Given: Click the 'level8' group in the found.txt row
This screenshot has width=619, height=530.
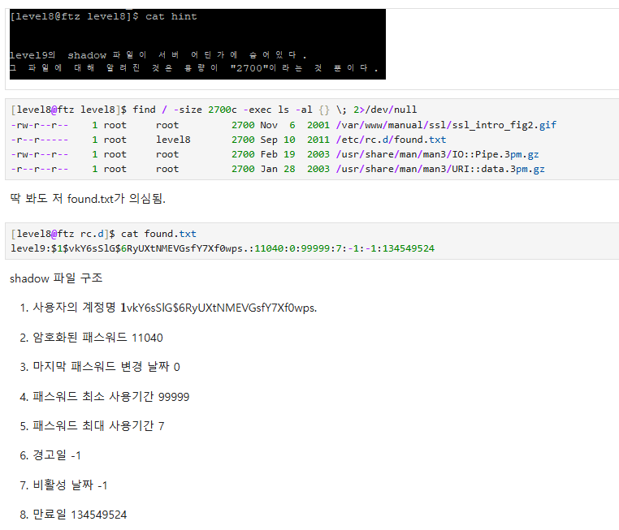Looking at the screenshot, I should click(x=173, y=140).
